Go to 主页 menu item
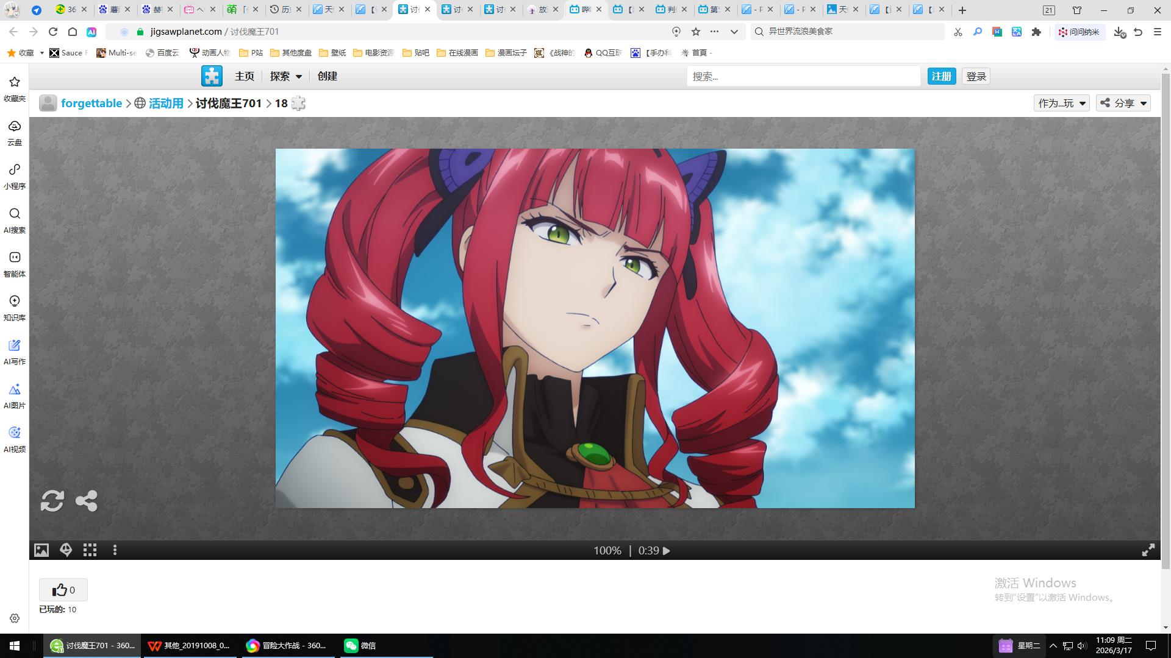 click(x=244, y=76)
